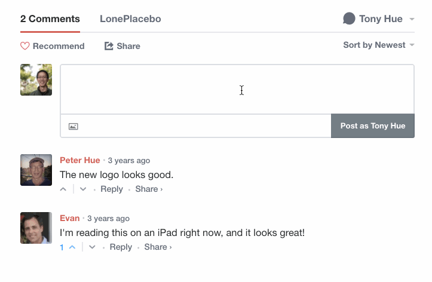Expand Share options on Evan's comment

[158, 247]
